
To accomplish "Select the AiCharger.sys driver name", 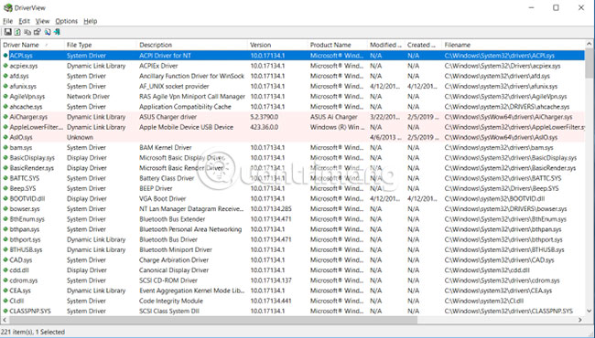I will coord(28,117).
